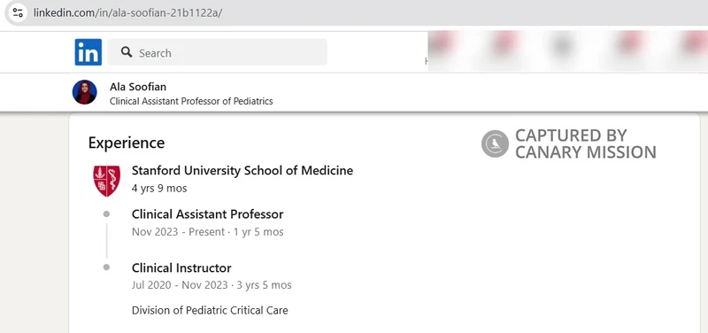Image resolution: width=708 pixels, height=333 pixels.
Task: Select the Clinical Assistant Professor position title
Action: pos(208,213)
